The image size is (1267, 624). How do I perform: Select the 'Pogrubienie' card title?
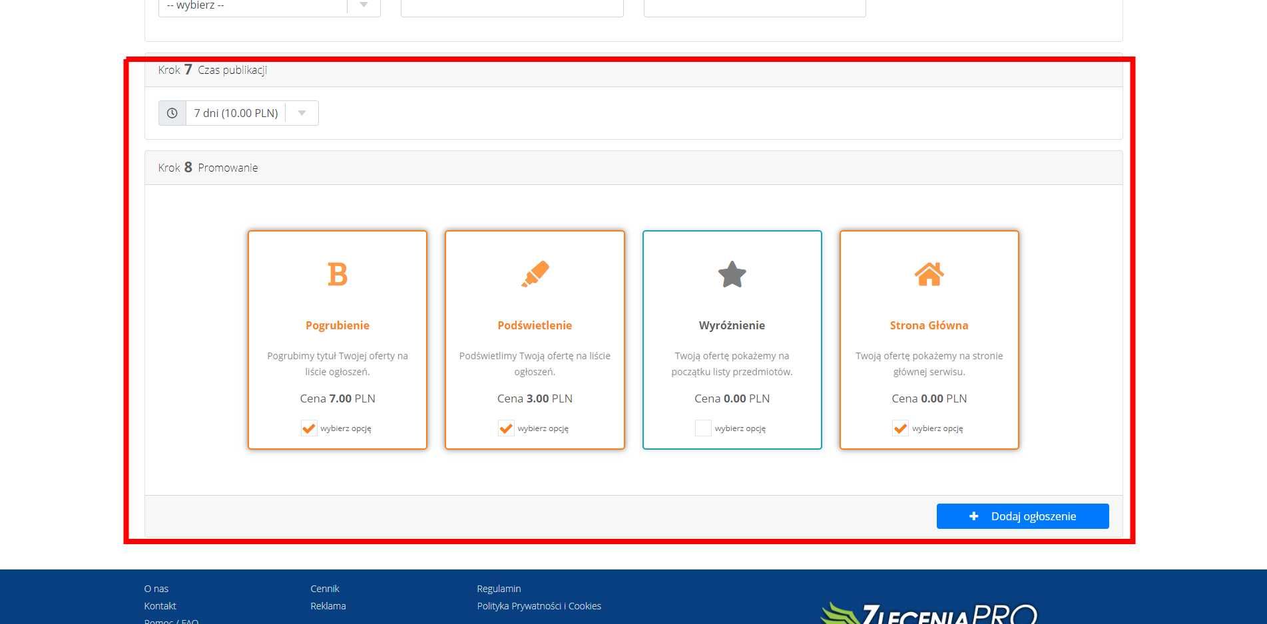point(338,325)
